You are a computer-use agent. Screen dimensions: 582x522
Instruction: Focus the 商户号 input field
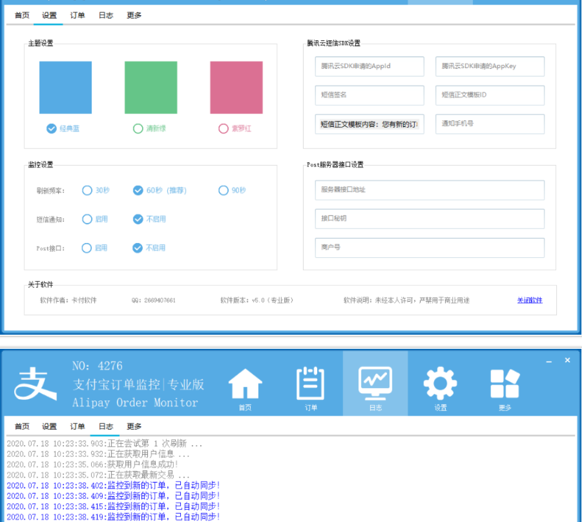(430, 248)
